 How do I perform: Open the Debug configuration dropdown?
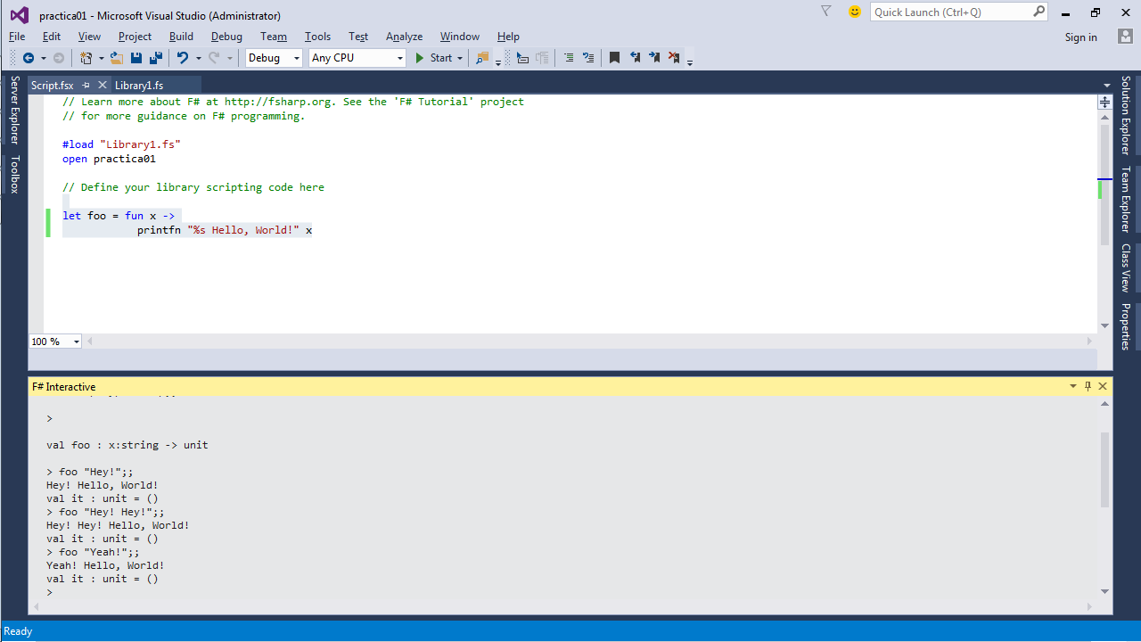(x=274, y=58)
